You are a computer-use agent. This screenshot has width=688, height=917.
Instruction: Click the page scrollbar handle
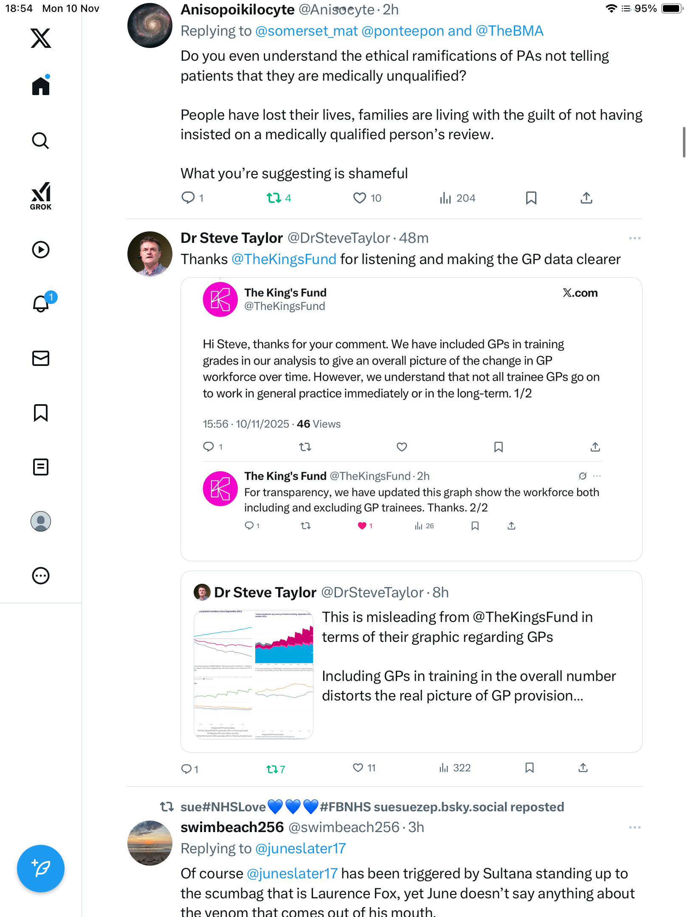pos(684,142)
